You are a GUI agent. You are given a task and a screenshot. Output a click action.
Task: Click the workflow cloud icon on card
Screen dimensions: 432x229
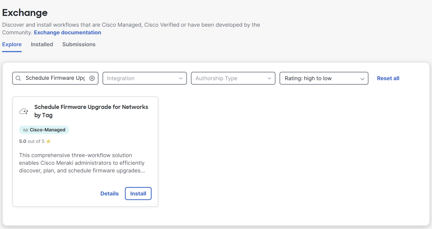(24, 111)
